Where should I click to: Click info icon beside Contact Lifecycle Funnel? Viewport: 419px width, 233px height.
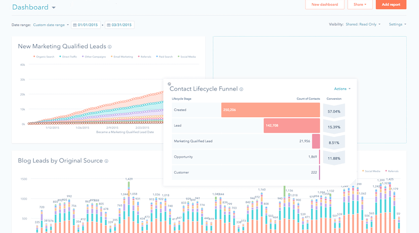click(x=241, y=89)
